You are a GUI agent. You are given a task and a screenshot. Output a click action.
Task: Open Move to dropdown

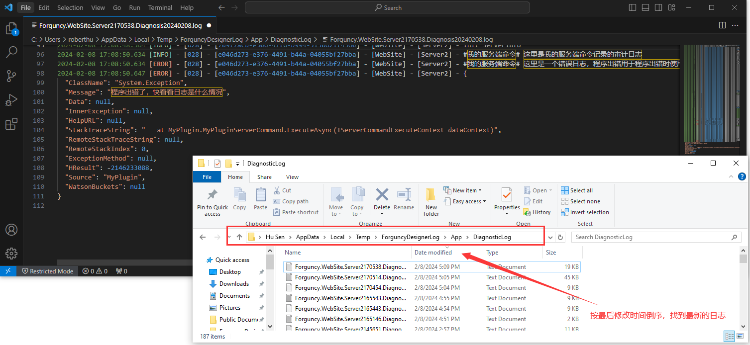[336, 202]
